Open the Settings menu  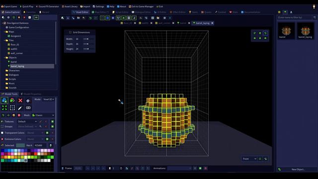point(98,6)
